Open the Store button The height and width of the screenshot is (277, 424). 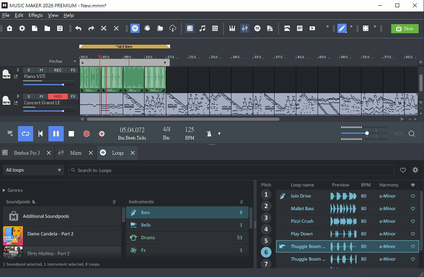click(405, 28)
